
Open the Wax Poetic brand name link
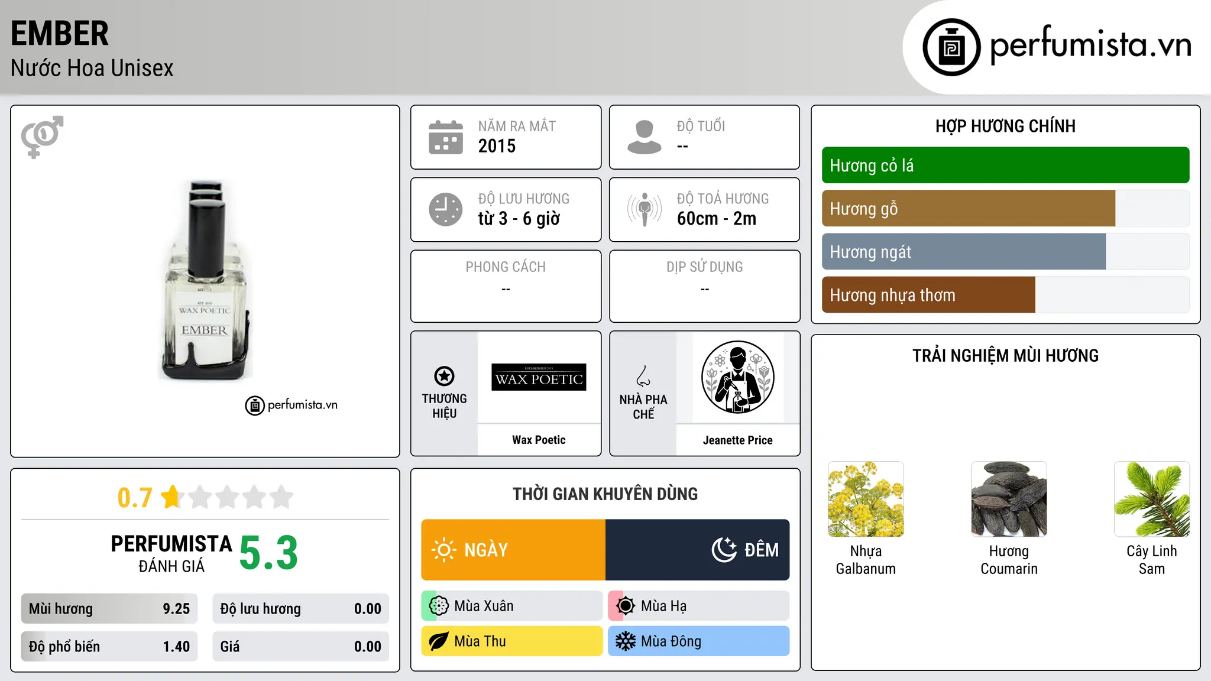point(539,440)
